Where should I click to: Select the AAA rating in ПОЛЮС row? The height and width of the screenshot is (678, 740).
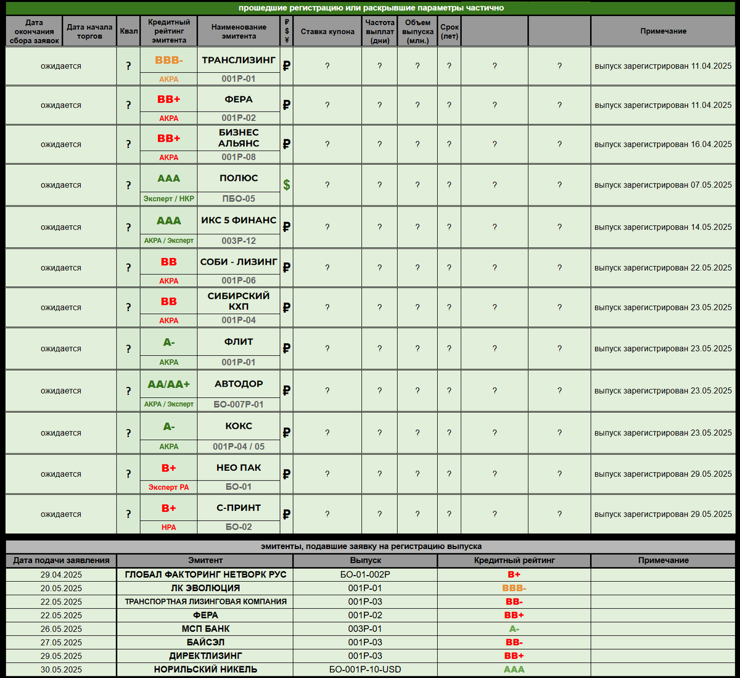click(169, 178)
